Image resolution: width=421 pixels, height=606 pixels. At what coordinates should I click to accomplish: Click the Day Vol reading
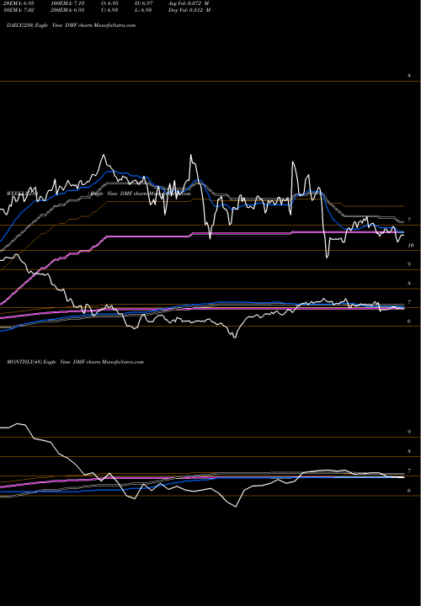189,10
